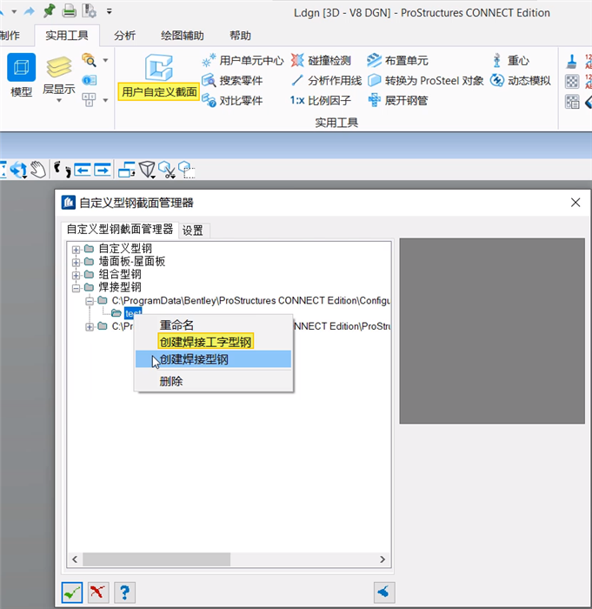The image size is (592, 609).
Task: Start 动态模拟 dynamic simulation
Action: click(x=520, y=81)
